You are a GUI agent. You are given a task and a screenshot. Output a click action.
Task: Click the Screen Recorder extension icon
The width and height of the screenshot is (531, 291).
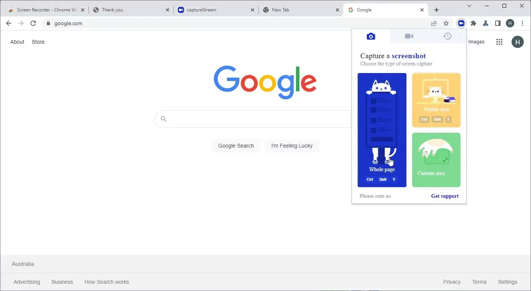(x=461, y=23)
